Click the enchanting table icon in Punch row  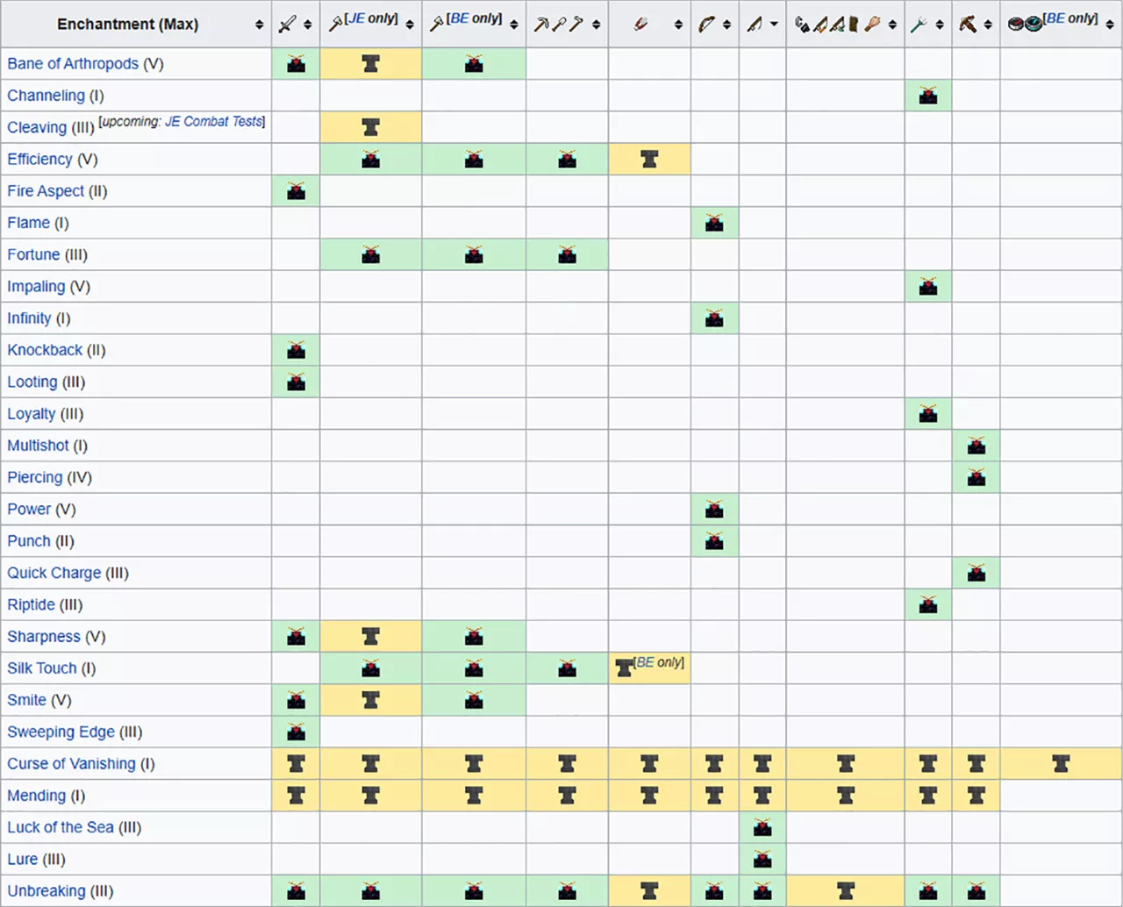[714, 541]
